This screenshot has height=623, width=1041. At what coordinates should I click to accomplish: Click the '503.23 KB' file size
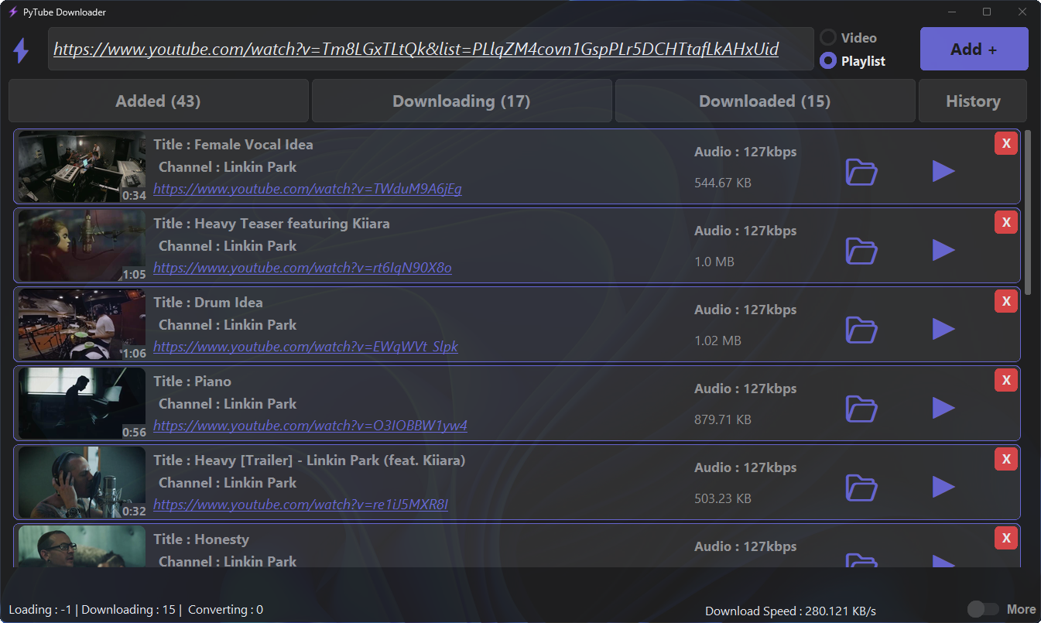[723, 498]
